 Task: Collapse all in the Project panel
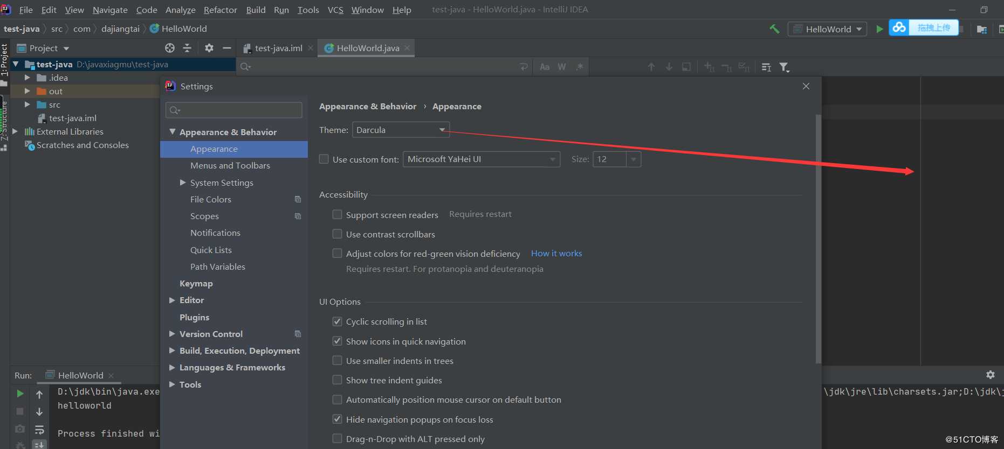tap(187, 48)
